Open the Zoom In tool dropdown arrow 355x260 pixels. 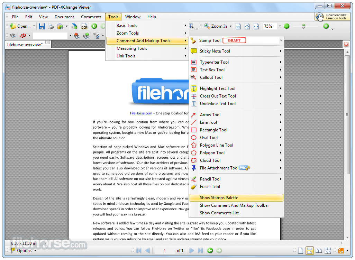coord(230,26)
